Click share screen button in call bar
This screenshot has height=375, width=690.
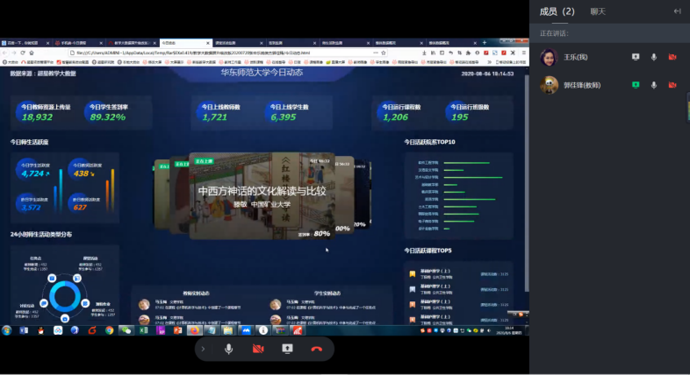(287, 349)
